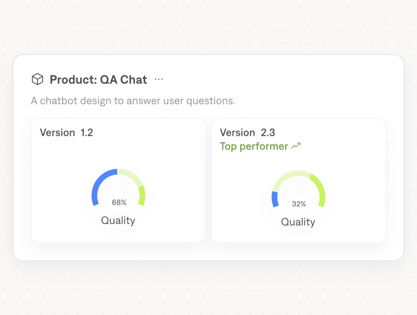
Task: Click 'Quality' label under the 68% gauge
Action: 118,220
